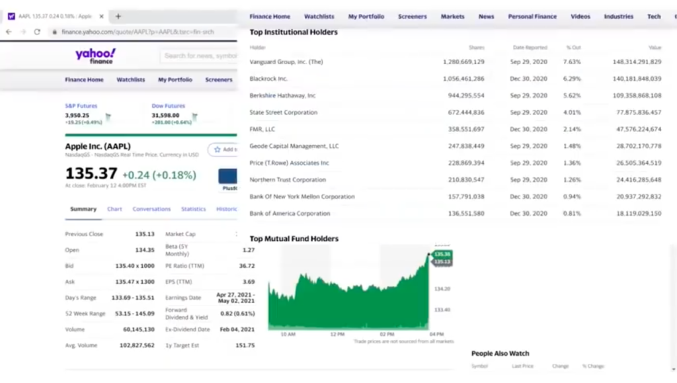Click the browser forward arrow
Screen dimensions: 677x383
click(22, 32)
